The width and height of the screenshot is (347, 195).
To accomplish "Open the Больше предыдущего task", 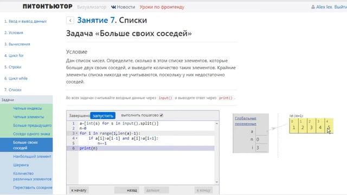I will [x=33, y=125].
